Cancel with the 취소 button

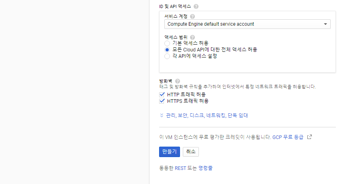coord(191,151)
